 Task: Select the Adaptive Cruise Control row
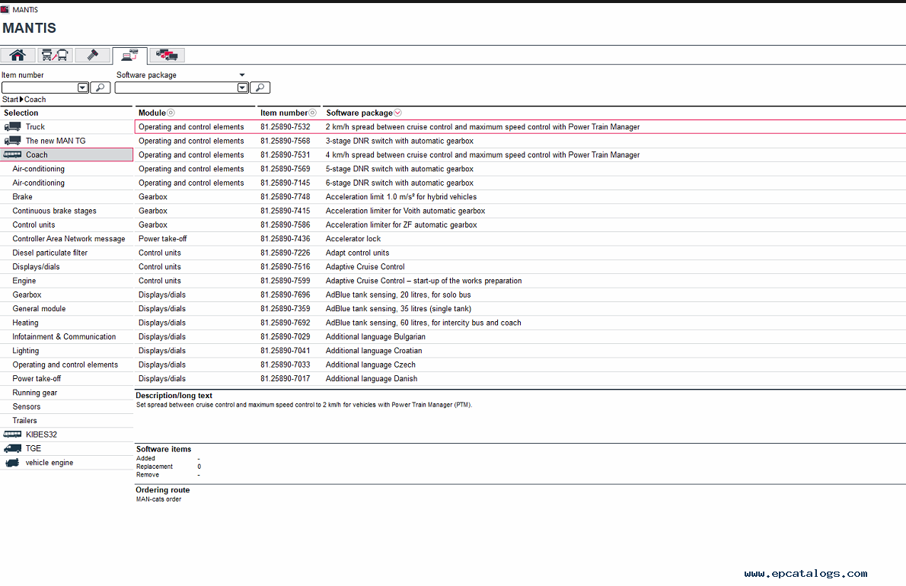[365, 267]
